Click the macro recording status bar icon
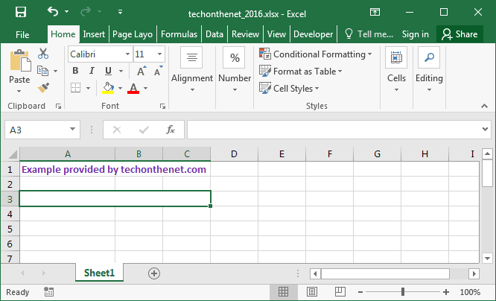 48,292
